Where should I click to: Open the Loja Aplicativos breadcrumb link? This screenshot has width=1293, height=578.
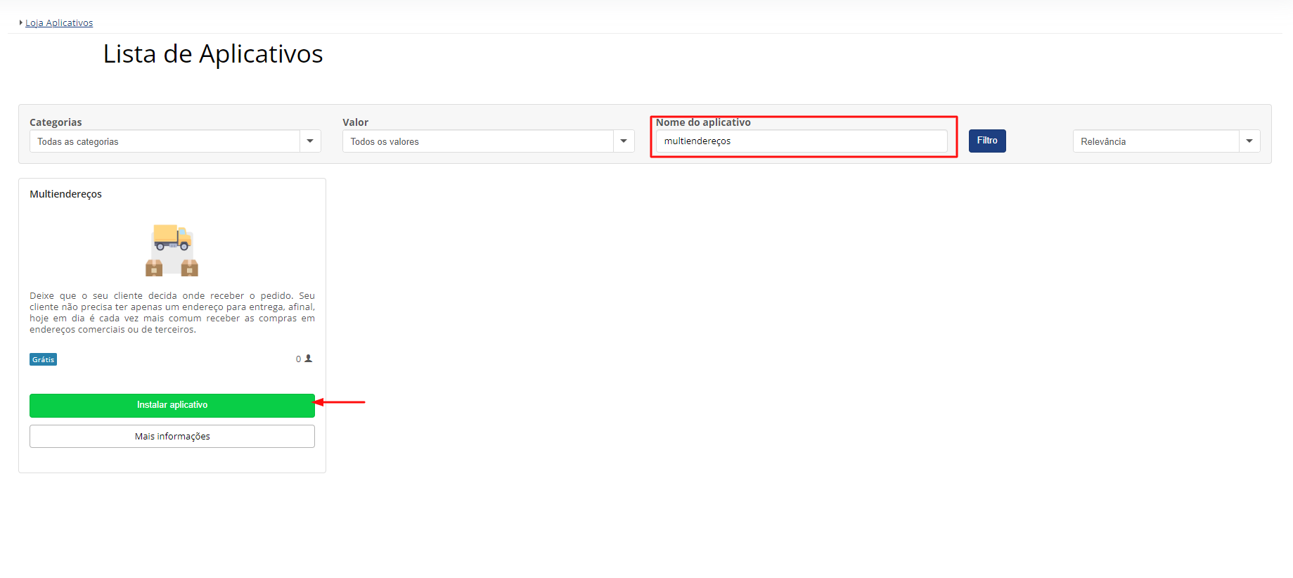[x=59, y=23]
